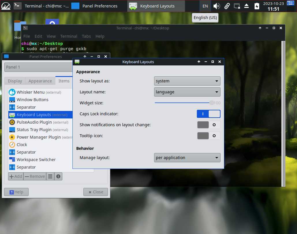Click the Remove item button
Screen dimensions: 297x234
(x=35, y=176)
